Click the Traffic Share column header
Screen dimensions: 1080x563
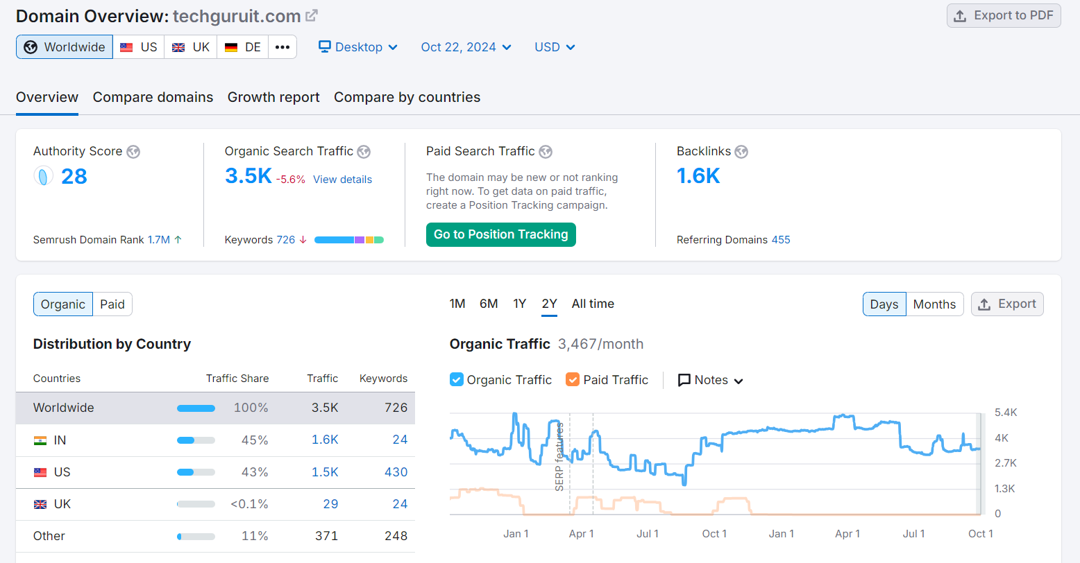237,379
